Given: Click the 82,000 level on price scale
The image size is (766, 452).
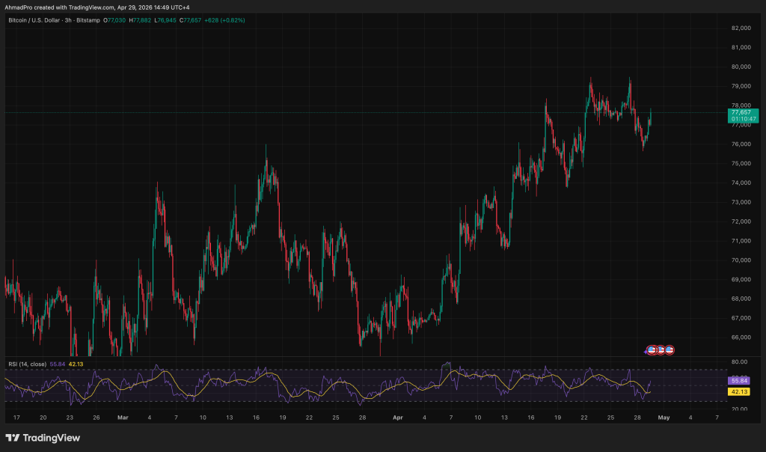Looking at the screenshot, I should 740,28.
